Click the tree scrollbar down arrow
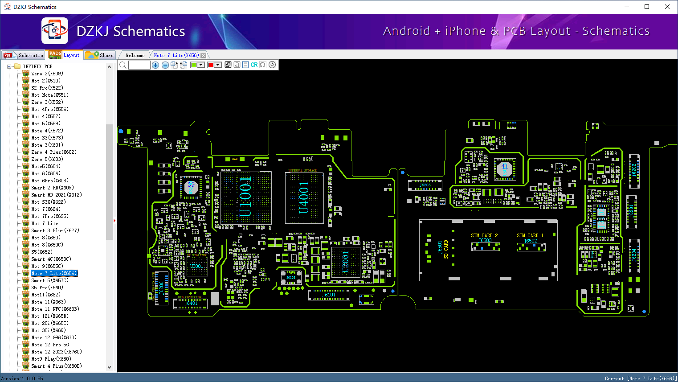Screen dimensions: 678x382 coord(109,367)
